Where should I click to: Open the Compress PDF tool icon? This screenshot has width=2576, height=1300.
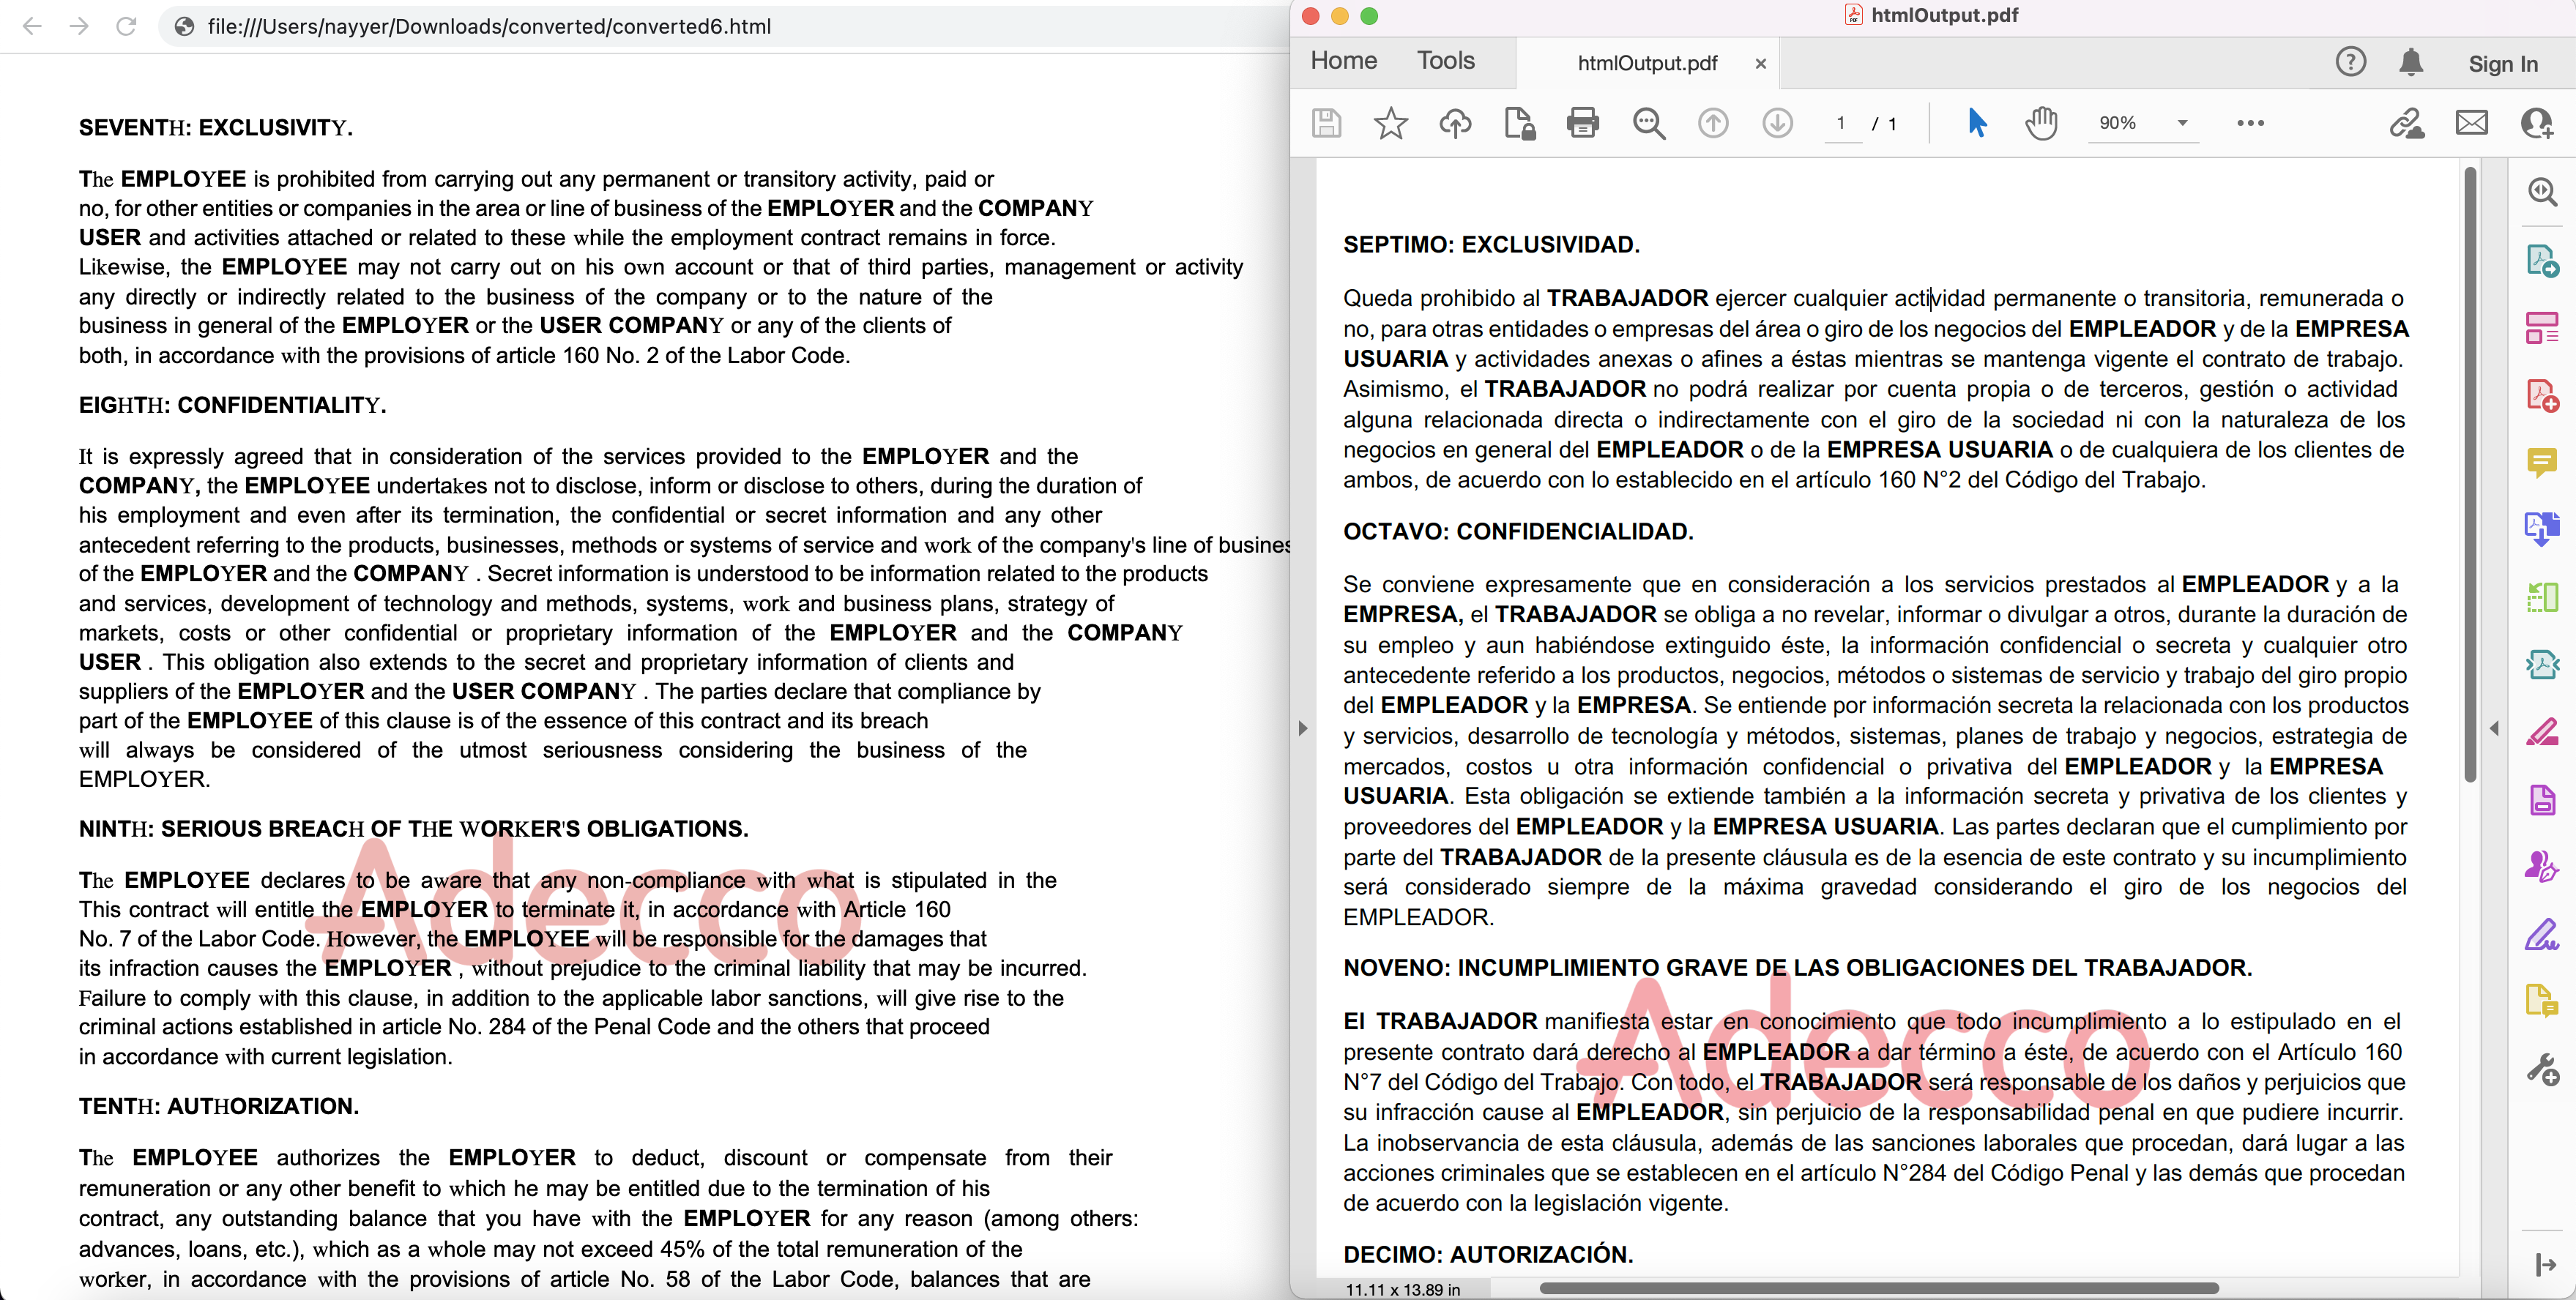point(2542,664)
